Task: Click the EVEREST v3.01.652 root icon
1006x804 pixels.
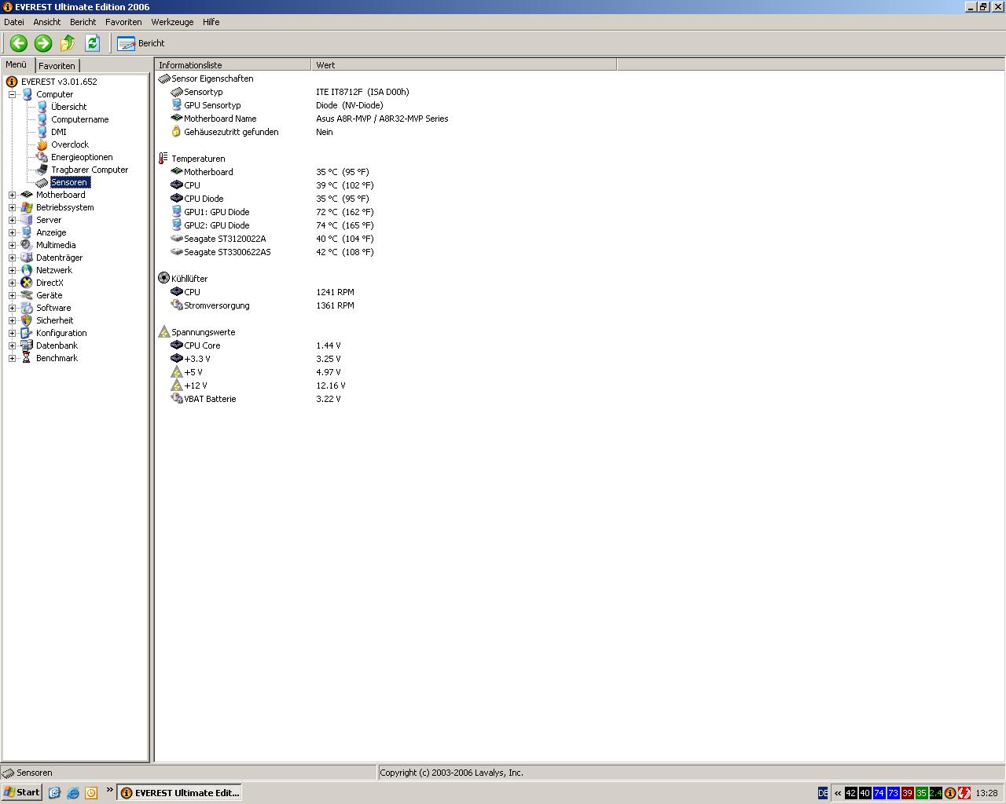Action: (x=12, y=82)
